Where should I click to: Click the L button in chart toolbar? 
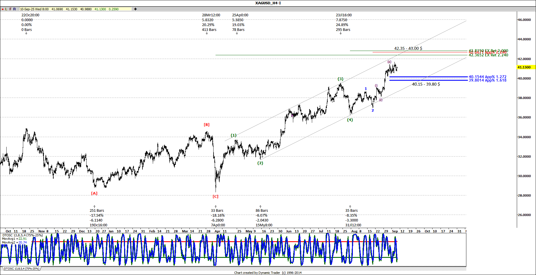point(6,9)
